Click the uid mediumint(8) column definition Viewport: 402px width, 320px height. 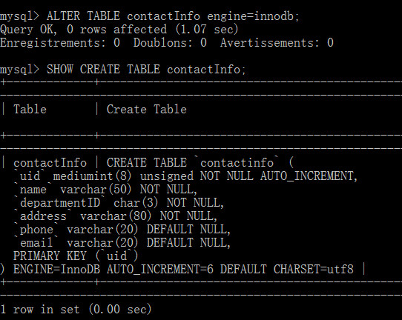pyautogui.click(x=185, y=176)
